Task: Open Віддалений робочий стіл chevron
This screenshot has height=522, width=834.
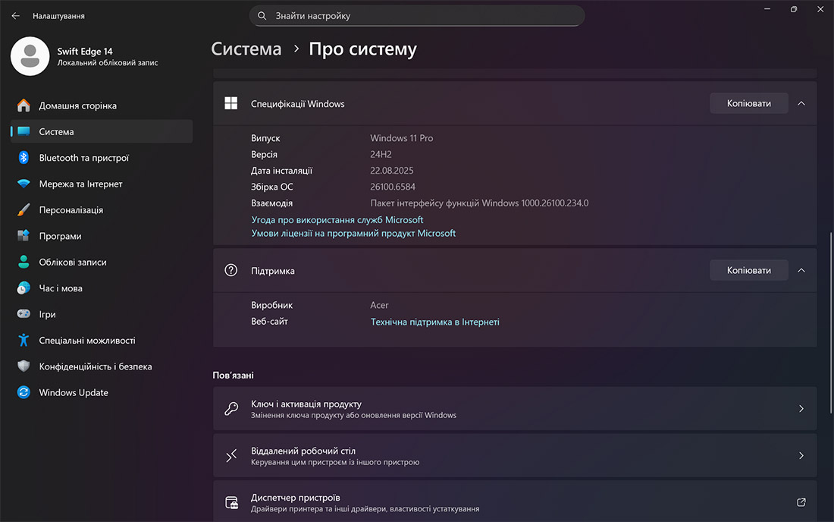Action: tap(801, 455)
